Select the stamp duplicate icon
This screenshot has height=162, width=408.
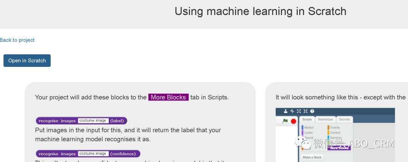pyautogui.click(x=286, y=111)
